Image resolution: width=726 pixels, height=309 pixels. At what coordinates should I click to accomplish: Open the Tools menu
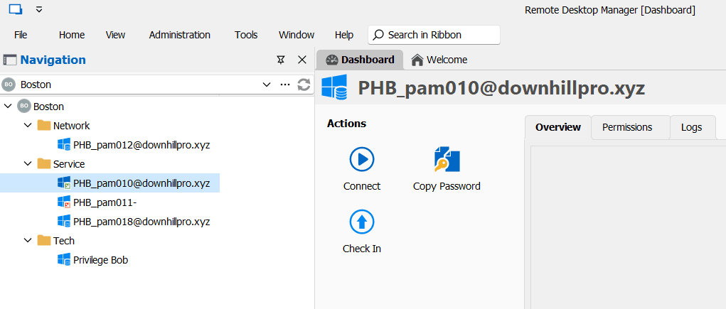click(x=246, y=35)
